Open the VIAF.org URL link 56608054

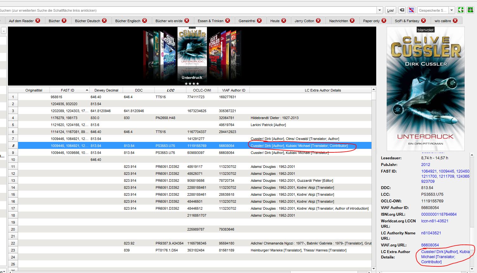430,245
